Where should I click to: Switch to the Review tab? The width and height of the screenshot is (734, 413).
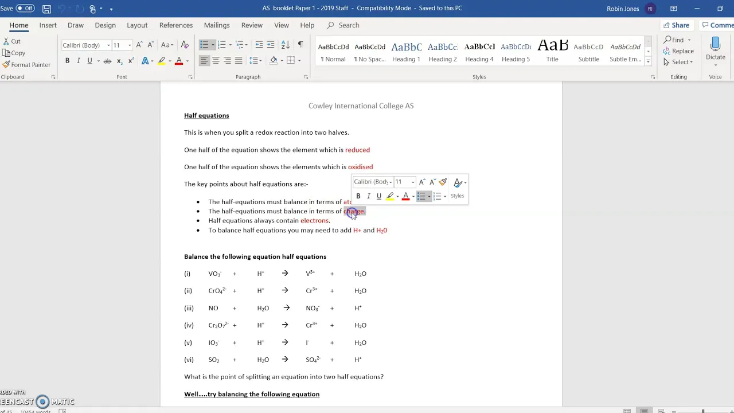252,25
